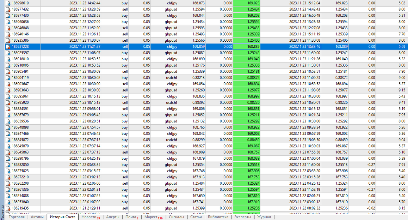Click the order icon for ticket 186867679
408x220 pixels.
click(x=8, y=115)
